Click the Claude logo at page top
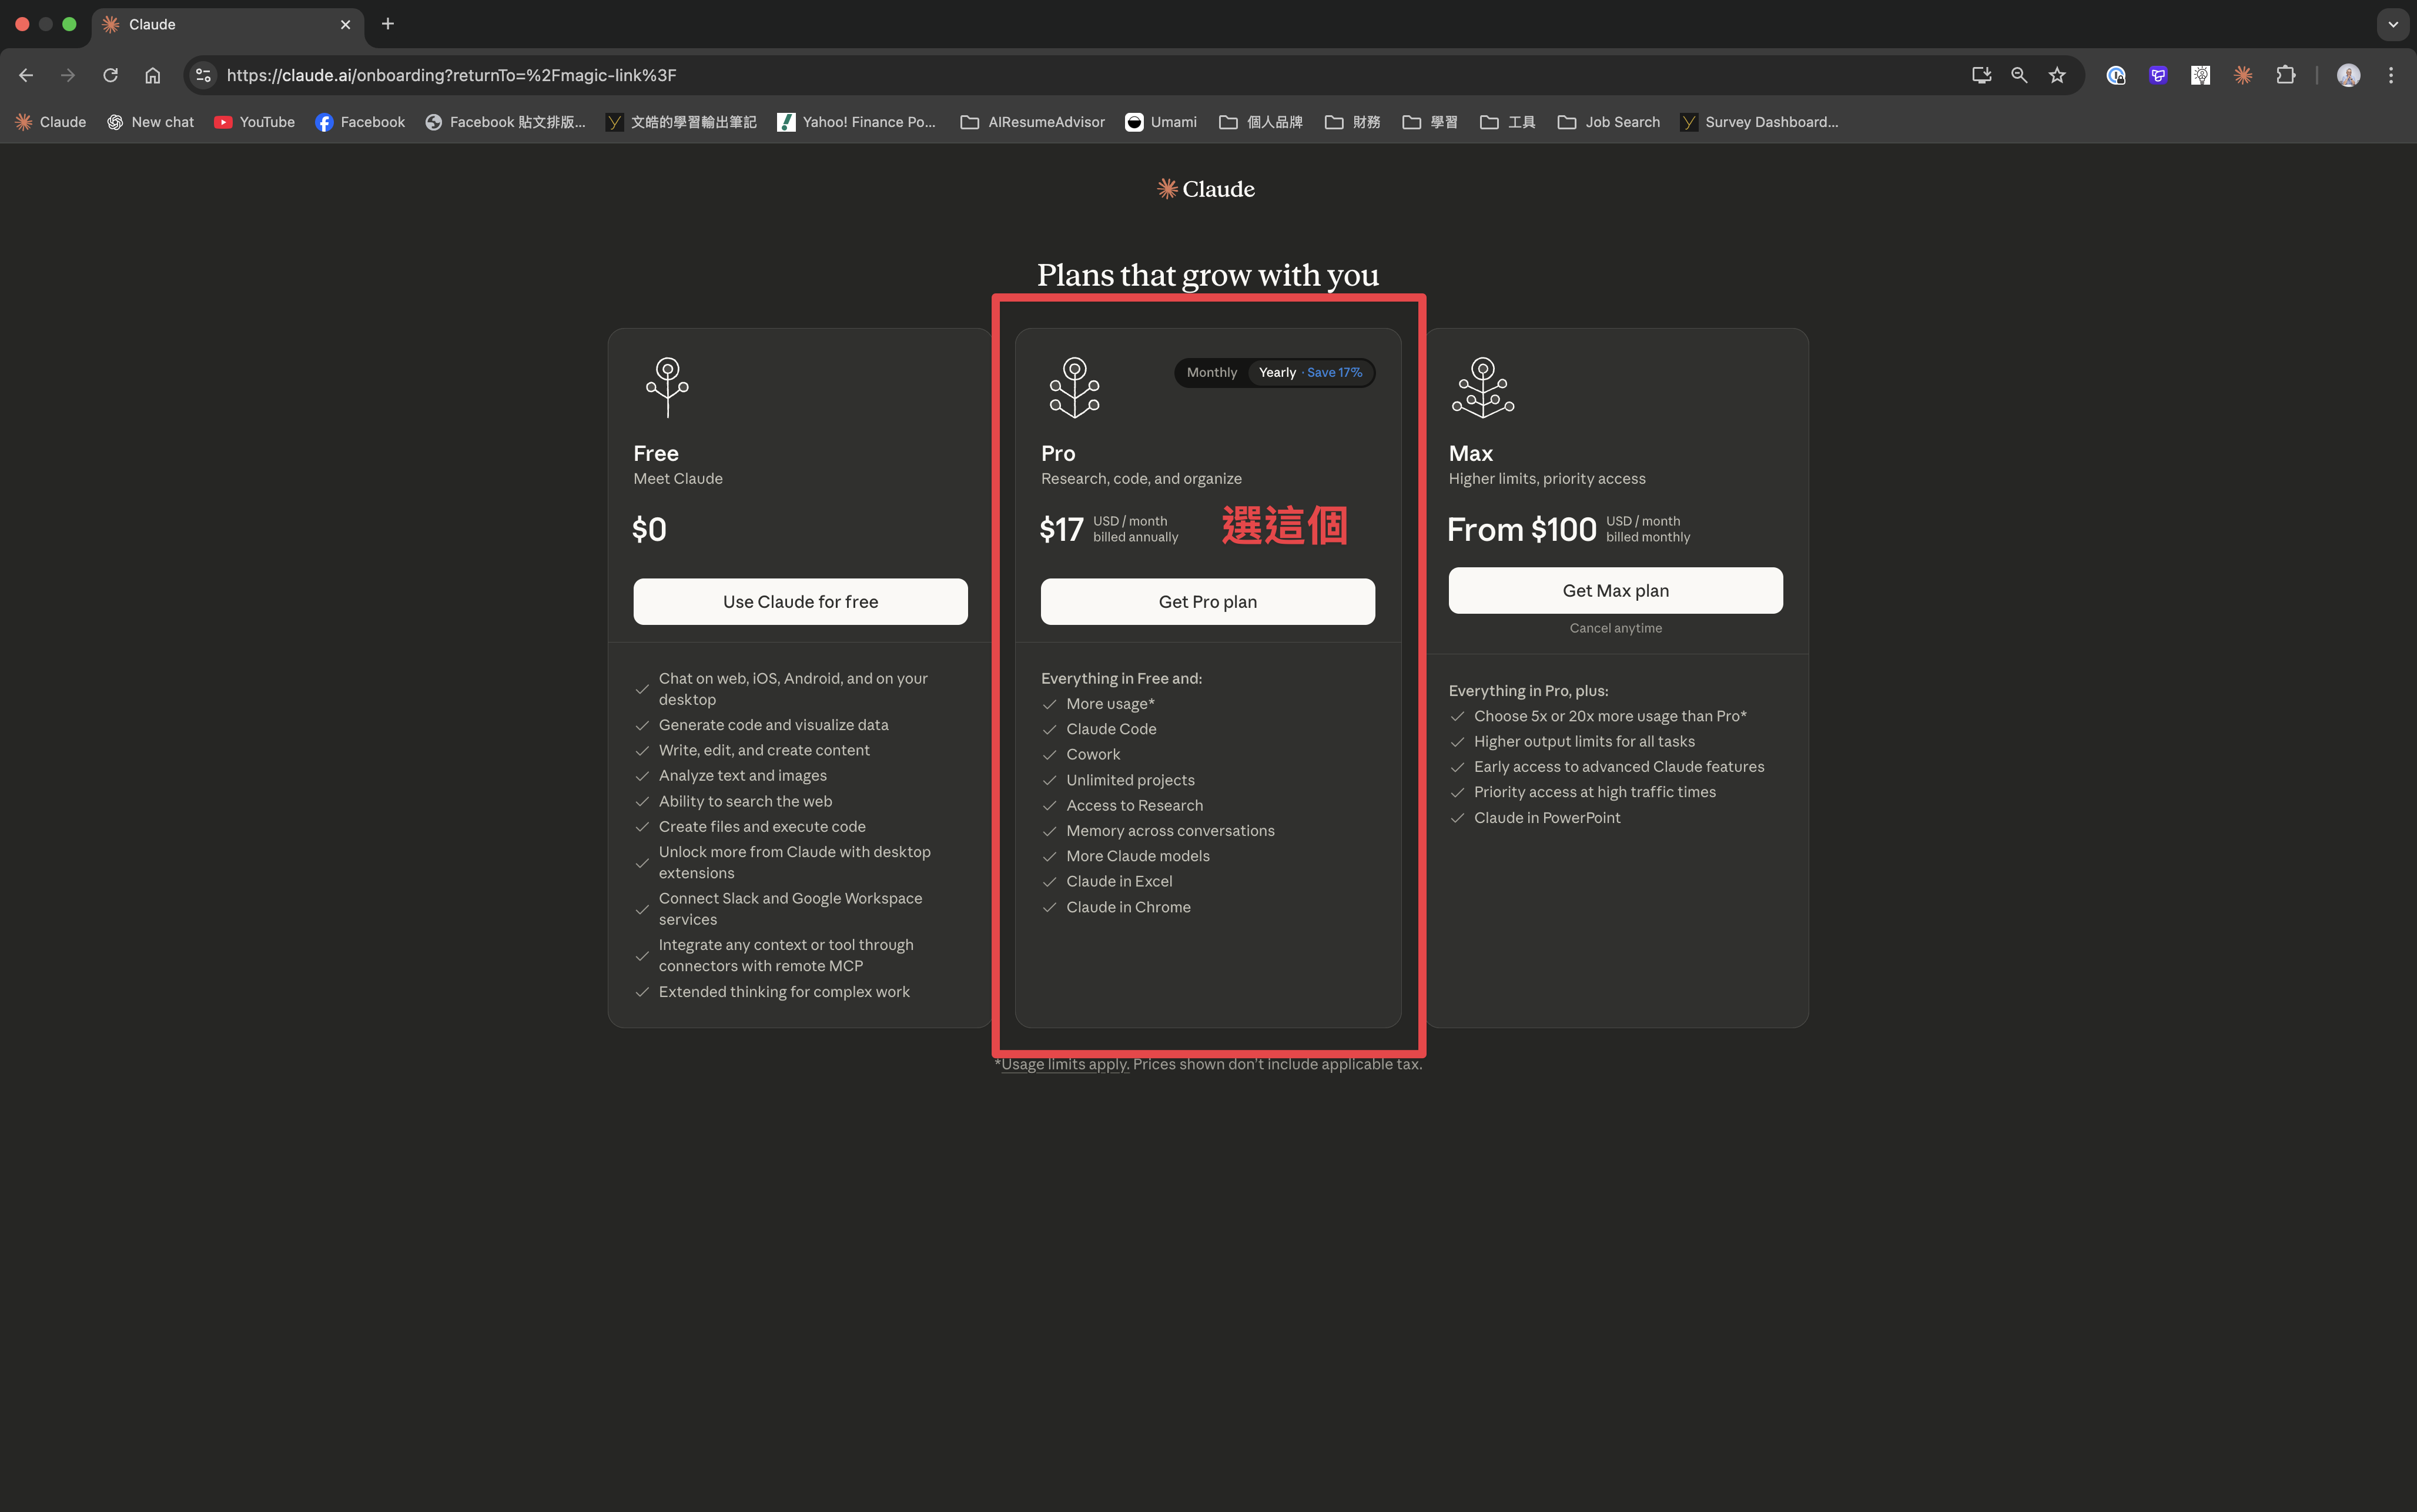The width and height of the screenshot is (2417, 1512). 1207,189
